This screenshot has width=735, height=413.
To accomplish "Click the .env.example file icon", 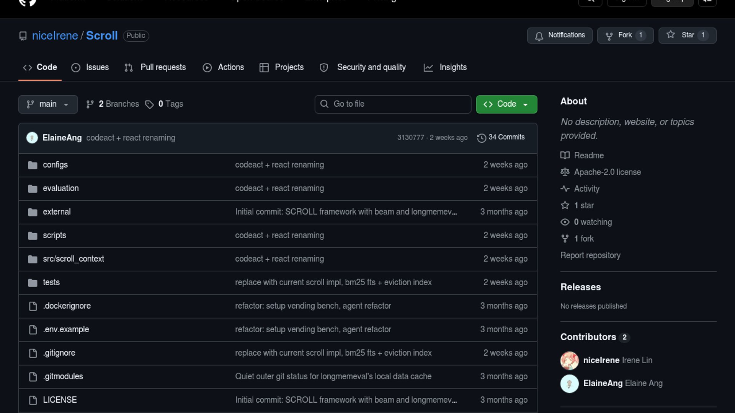I will (x=33, y=330).
